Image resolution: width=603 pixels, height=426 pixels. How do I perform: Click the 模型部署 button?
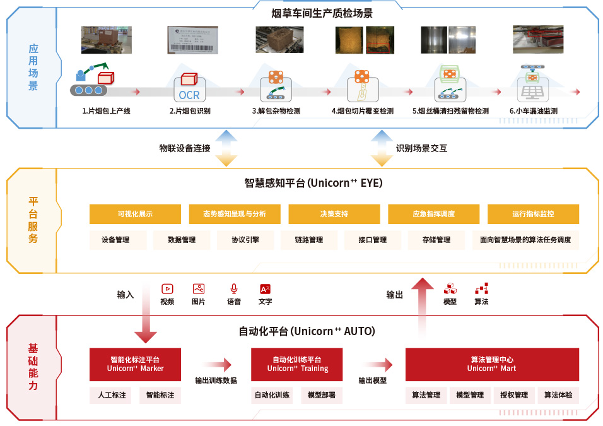pos(322,395)
